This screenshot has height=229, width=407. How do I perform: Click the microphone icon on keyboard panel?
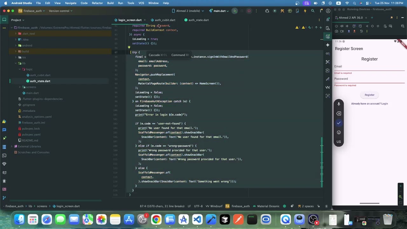339,104
